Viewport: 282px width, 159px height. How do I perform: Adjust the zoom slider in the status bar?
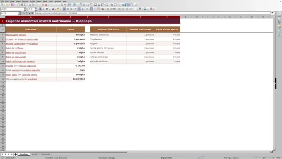click(264, 158)
